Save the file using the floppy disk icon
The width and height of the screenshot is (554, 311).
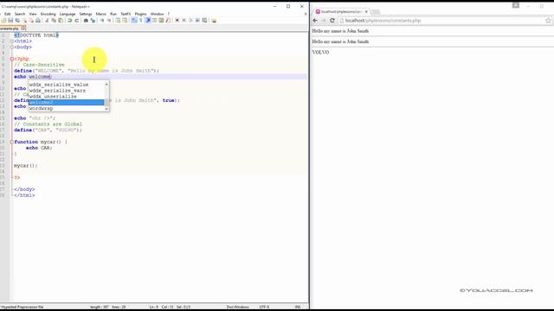tap(10, 21)
